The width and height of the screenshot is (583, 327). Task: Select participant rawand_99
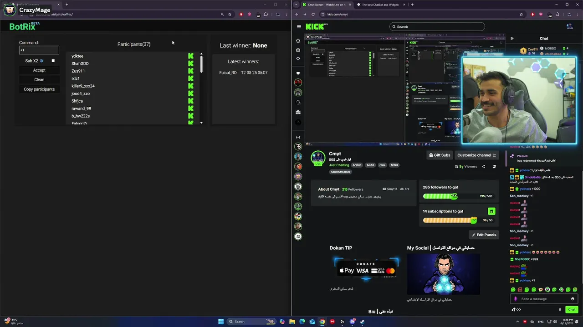coord(81,109)
